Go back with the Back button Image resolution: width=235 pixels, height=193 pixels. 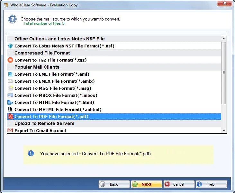(x=114, y=184)
